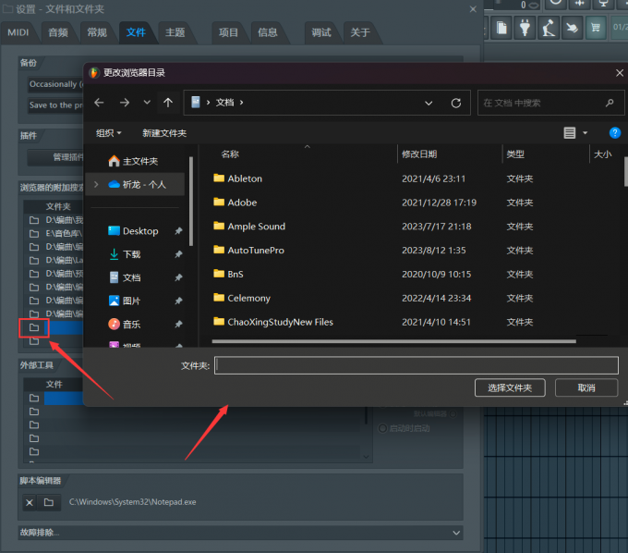Click the plug icon in FL Studio toolbar
628x553 pixels.
[525, 28]
